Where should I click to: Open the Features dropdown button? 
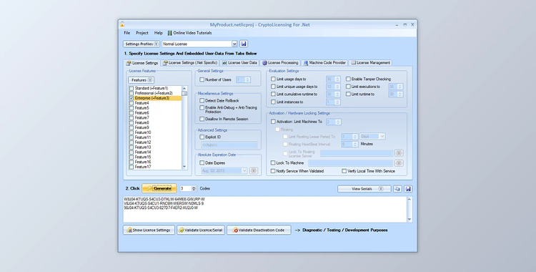142,80
